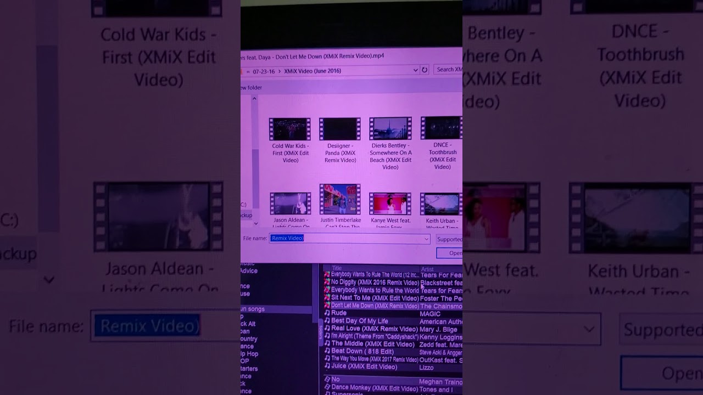This screenshot has width=703, height=395.
Task: Click the File name text field
Action: tap(350, 239)
